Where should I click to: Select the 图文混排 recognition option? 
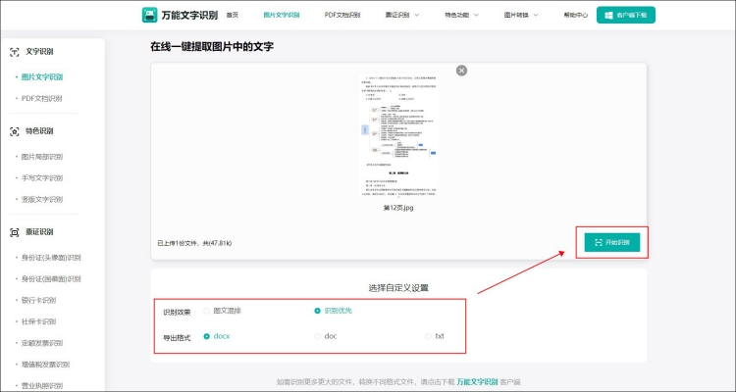click(x=206, y=311)
